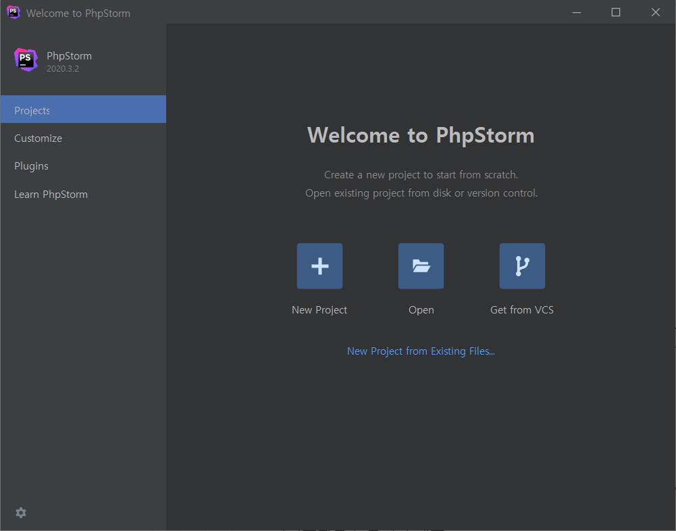Click the small PhpStorm icon in title bar
The height and width of the screenshot is (531, 676).
[x=14, y=12]
